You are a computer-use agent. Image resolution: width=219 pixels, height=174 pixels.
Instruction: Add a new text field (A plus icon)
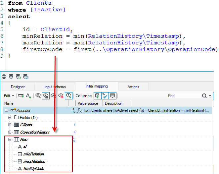coord(28,96)
